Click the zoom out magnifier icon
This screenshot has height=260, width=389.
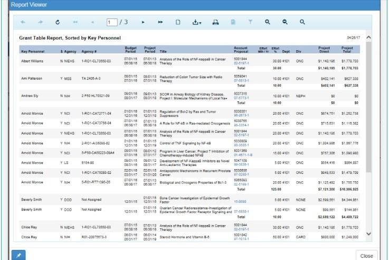pos(285,22)
